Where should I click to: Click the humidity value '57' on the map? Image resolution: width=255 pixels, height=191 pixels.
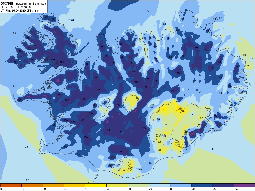(x=201, y=118)
